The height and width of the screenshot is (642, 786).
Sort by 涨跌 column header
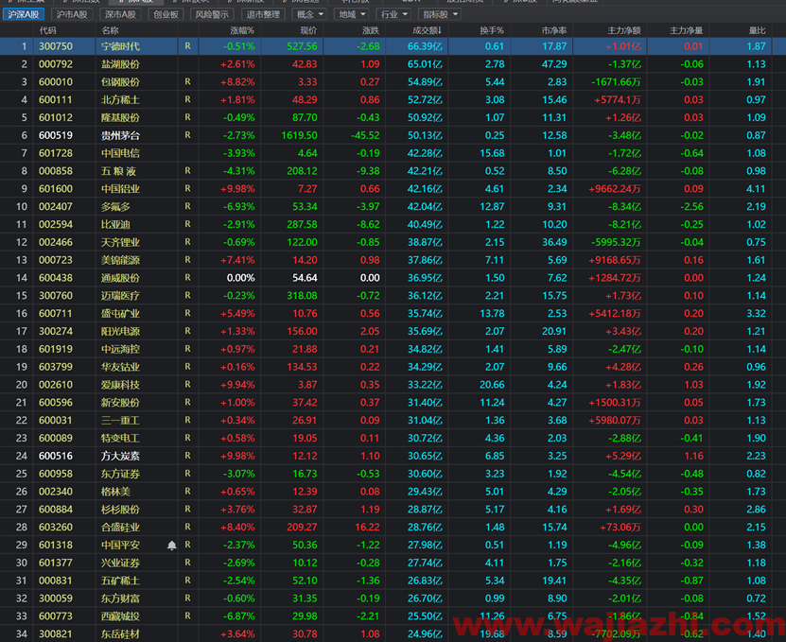(x=371, y=30)
